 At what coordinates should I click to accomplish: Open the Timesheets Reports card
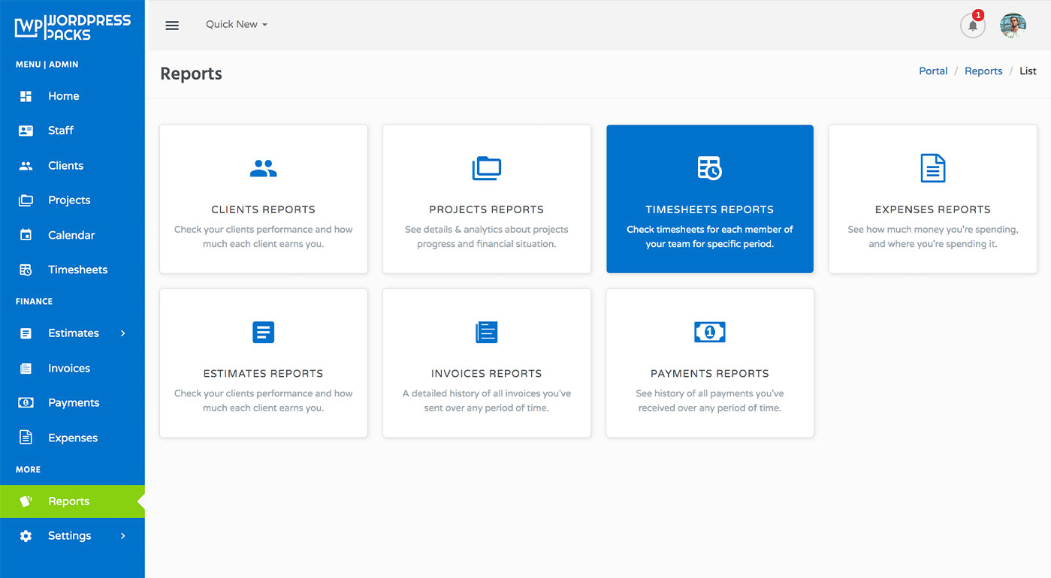(709, 198)
